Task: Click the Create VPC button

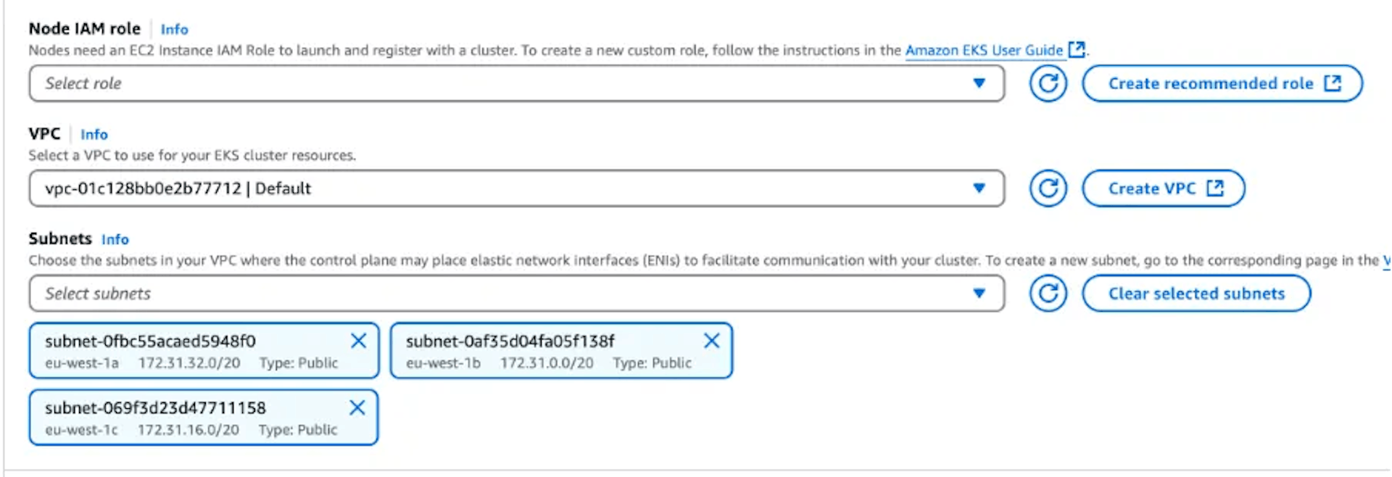Action: [1164, 188]
